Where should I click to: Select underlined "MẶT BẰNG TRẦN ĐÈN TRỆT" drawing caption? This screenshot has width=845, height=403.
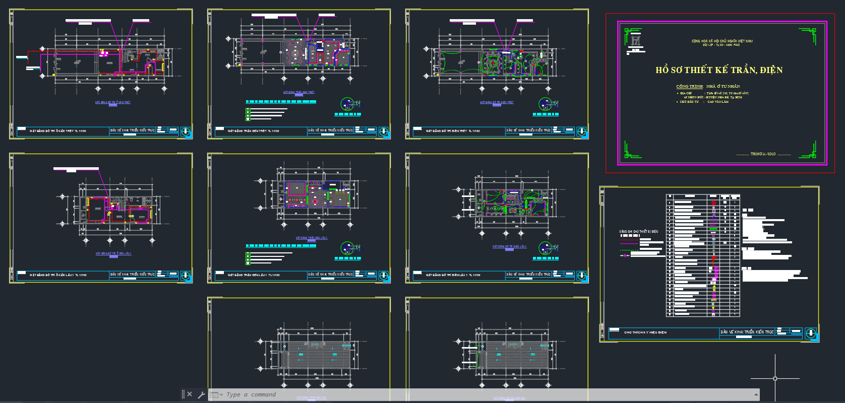[x=298, y=92]
